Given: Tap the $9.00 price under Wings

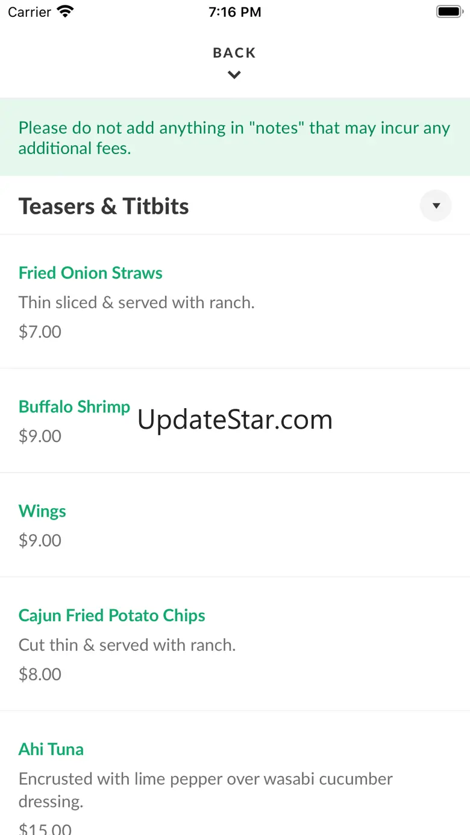Looking at the screenshot, I should coord(40,540).
